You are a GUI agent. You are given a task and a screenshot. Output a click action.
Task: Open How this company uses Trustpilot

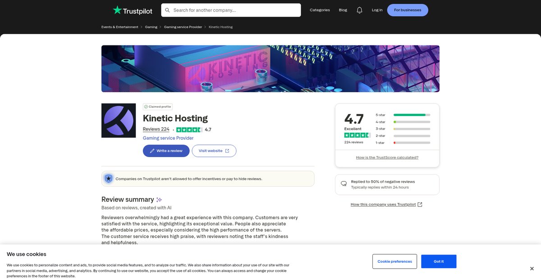(x=383, y=204)
